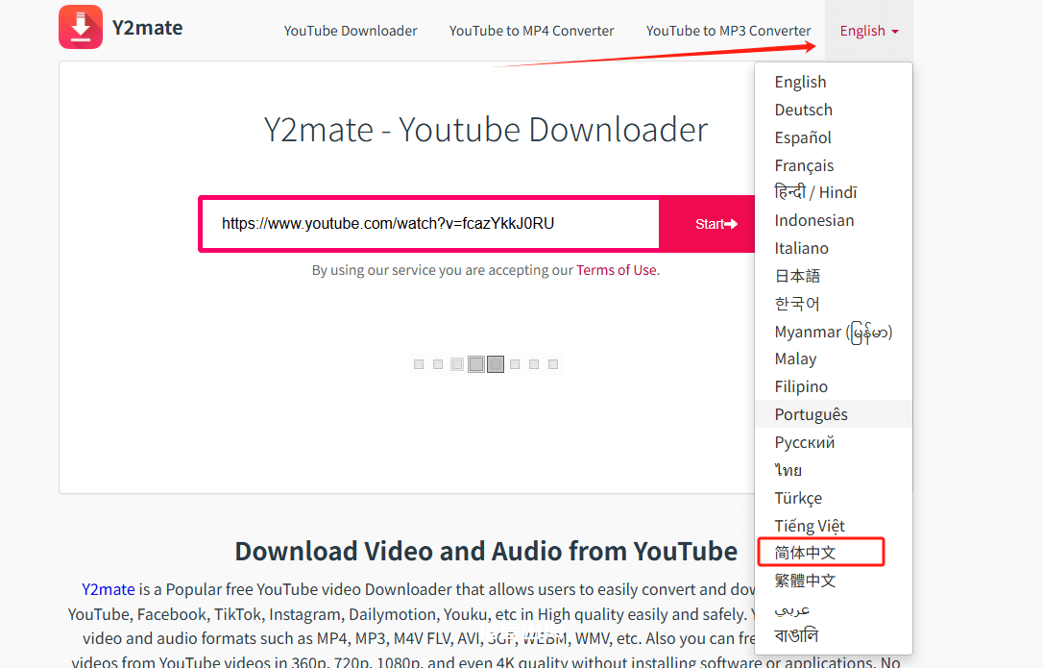Select 한국어 language option
This screenshot has height=668, width=1043.
[x=798, y=303]
